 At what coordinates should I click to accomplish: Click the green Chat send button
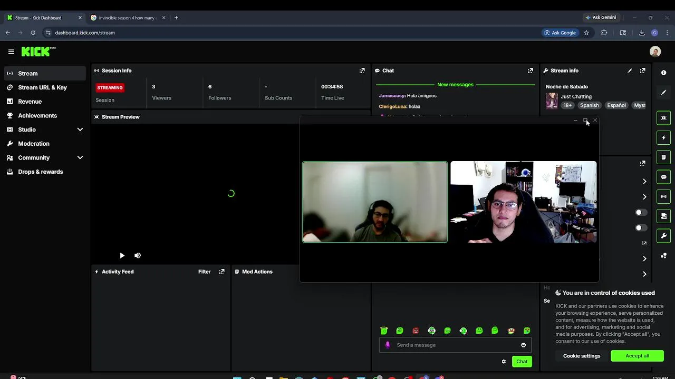[x=522, y=361]
